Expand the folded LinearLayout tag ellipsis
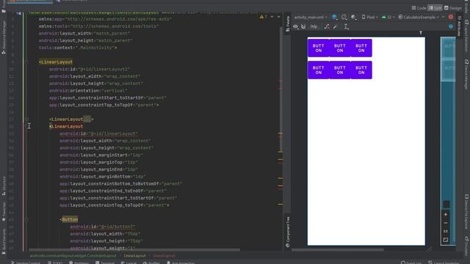Image resolution: width=470 pixels, height=264 pixels. point(87,120)
